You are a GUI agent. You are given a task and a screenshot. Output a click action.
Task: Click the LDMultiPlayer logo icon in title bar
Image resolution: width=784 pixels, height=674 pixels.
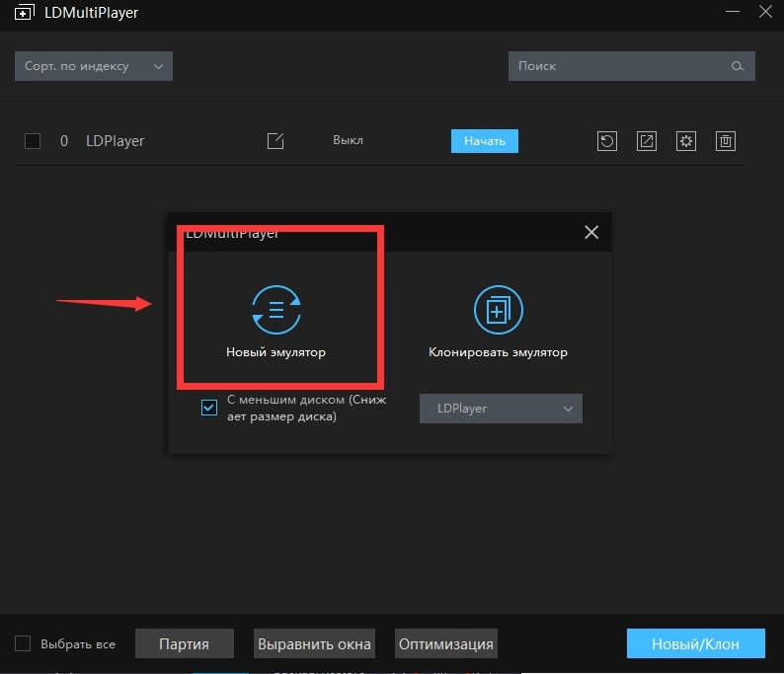pyautogui.click(x=25, y=13)
